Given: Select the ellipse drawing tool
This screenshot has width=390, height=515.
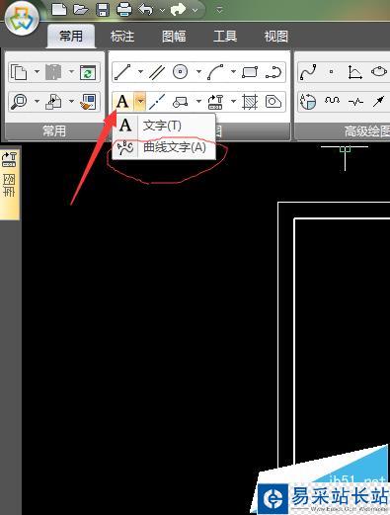Looking at the screenshot, I should 379,71.
